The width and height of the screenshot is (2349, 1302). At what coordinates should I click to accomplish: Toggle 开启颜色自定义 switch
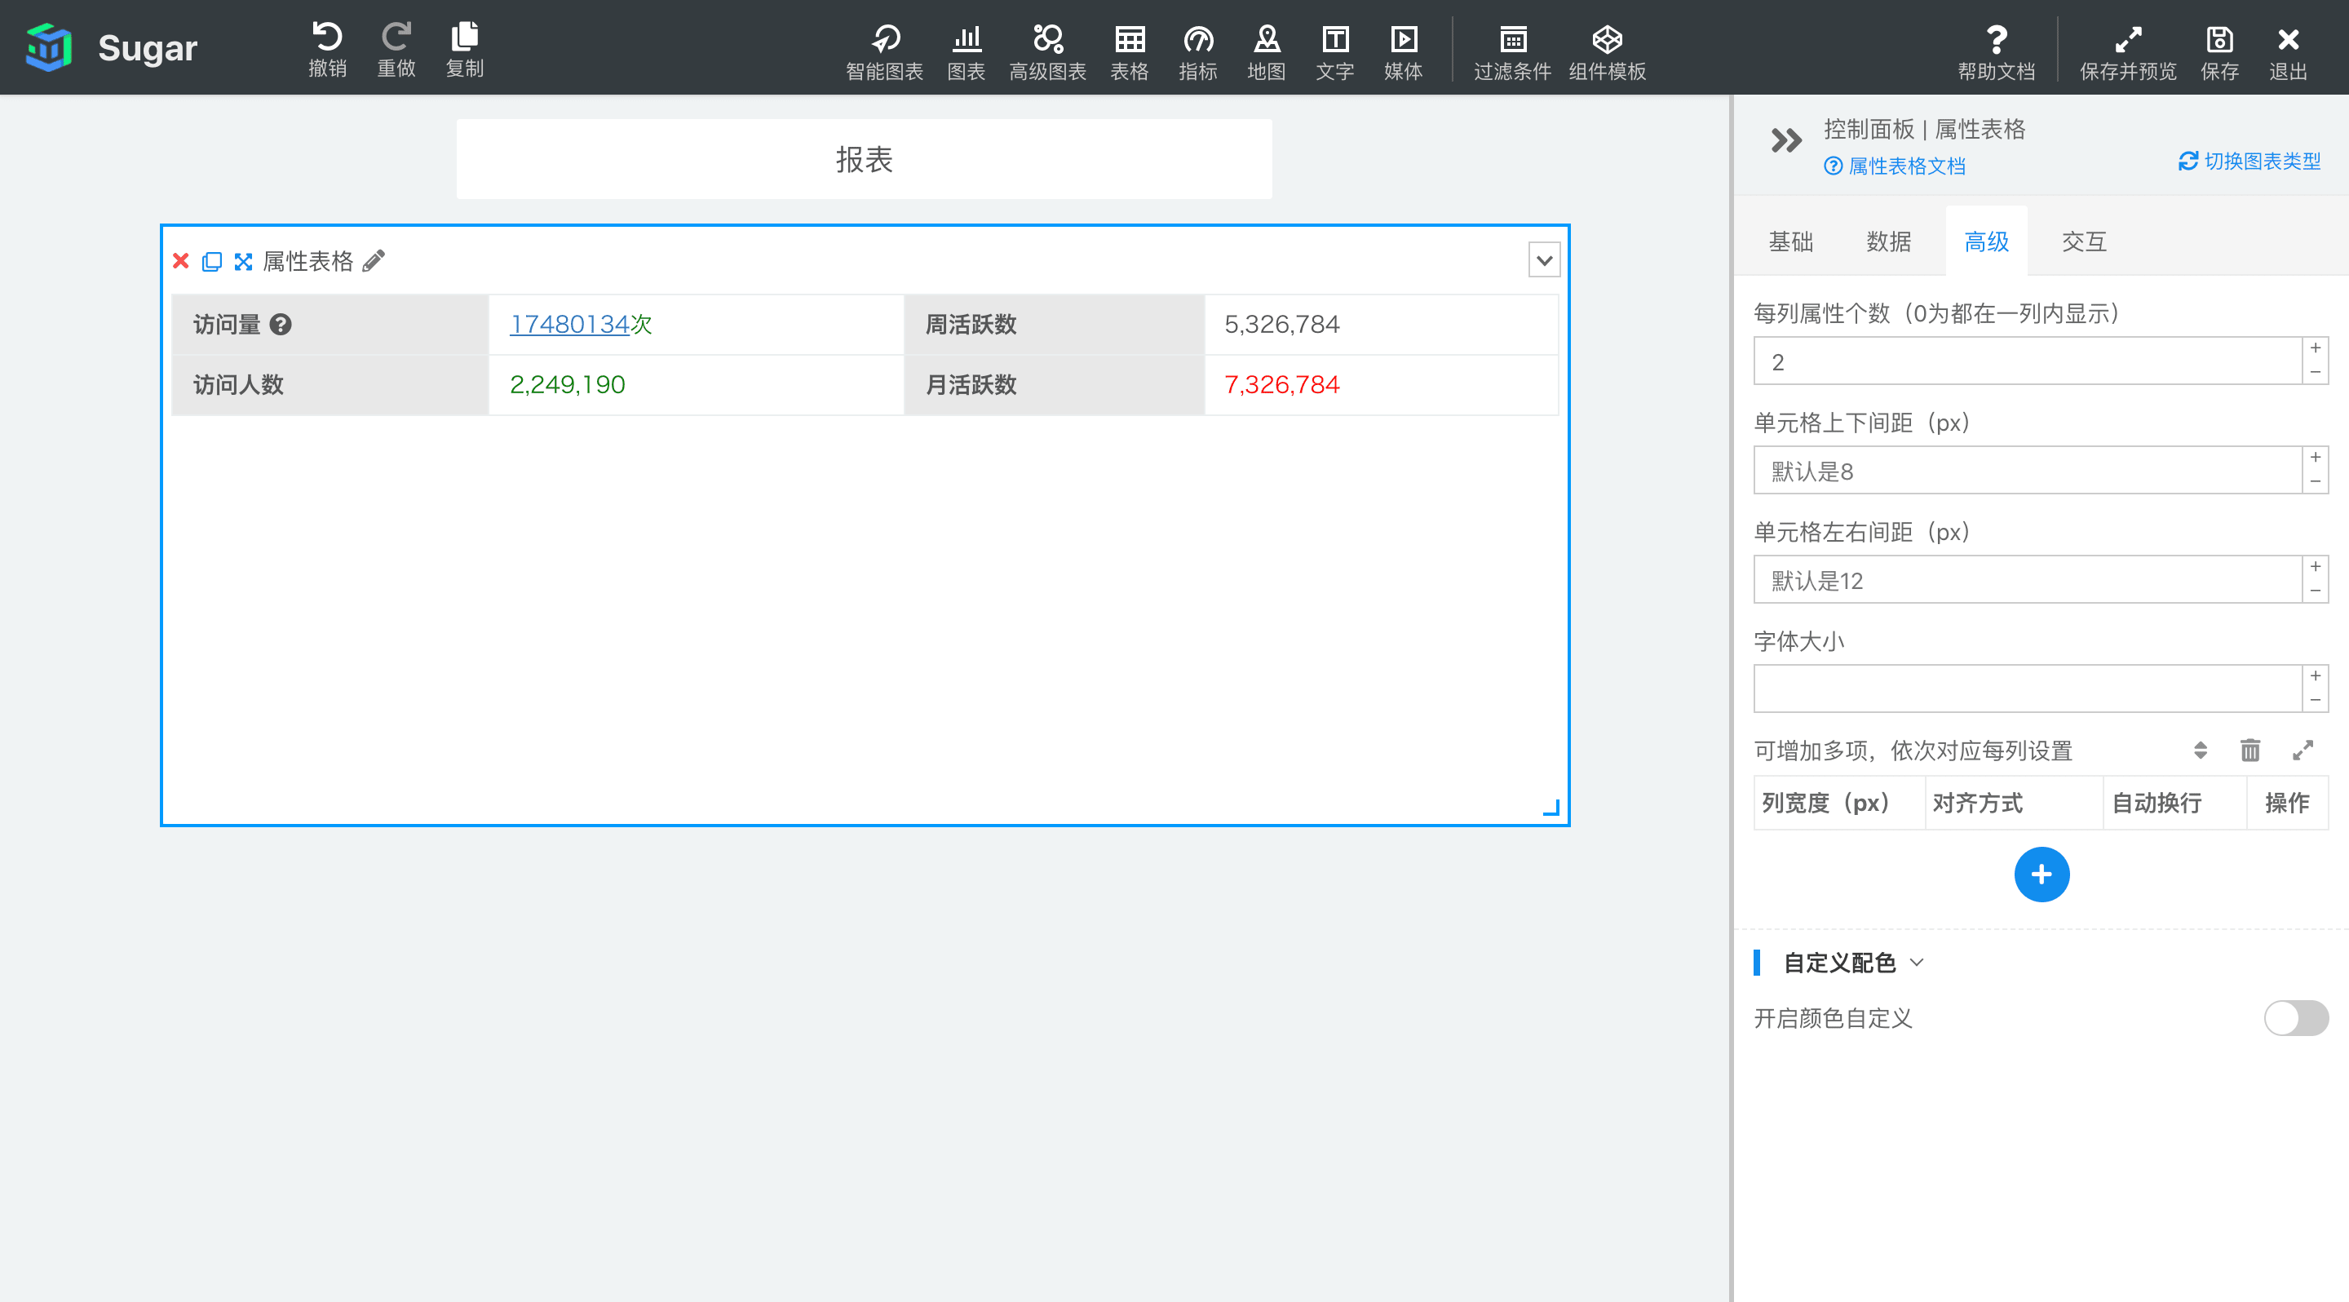click(x=2294, y=1016)
